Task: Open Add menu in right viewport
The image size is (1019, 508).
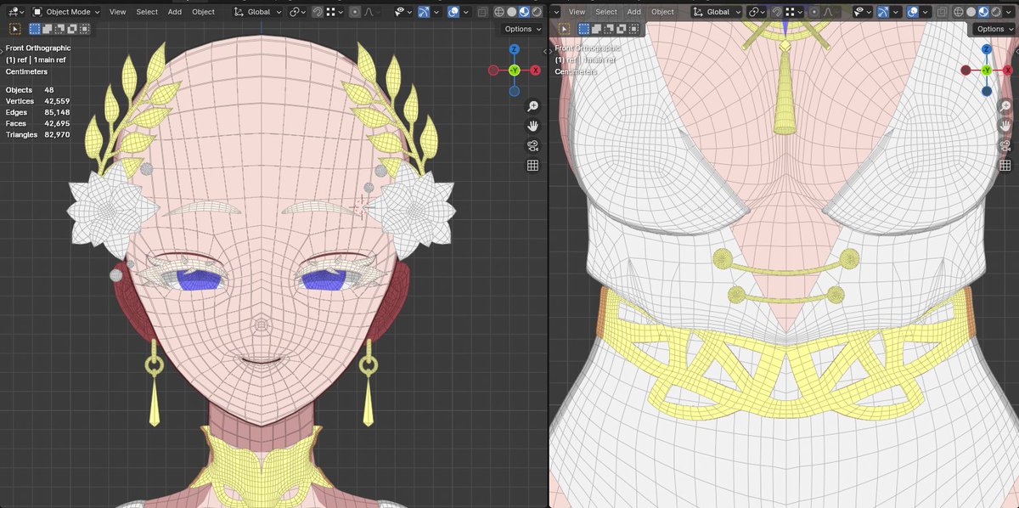Action: (633, 12)
